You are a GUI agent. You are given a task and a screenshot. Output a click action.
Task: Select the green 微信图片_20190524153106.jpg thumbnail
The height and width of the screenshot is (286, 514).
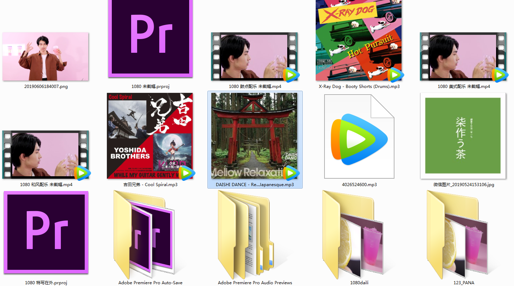point(463,136)
